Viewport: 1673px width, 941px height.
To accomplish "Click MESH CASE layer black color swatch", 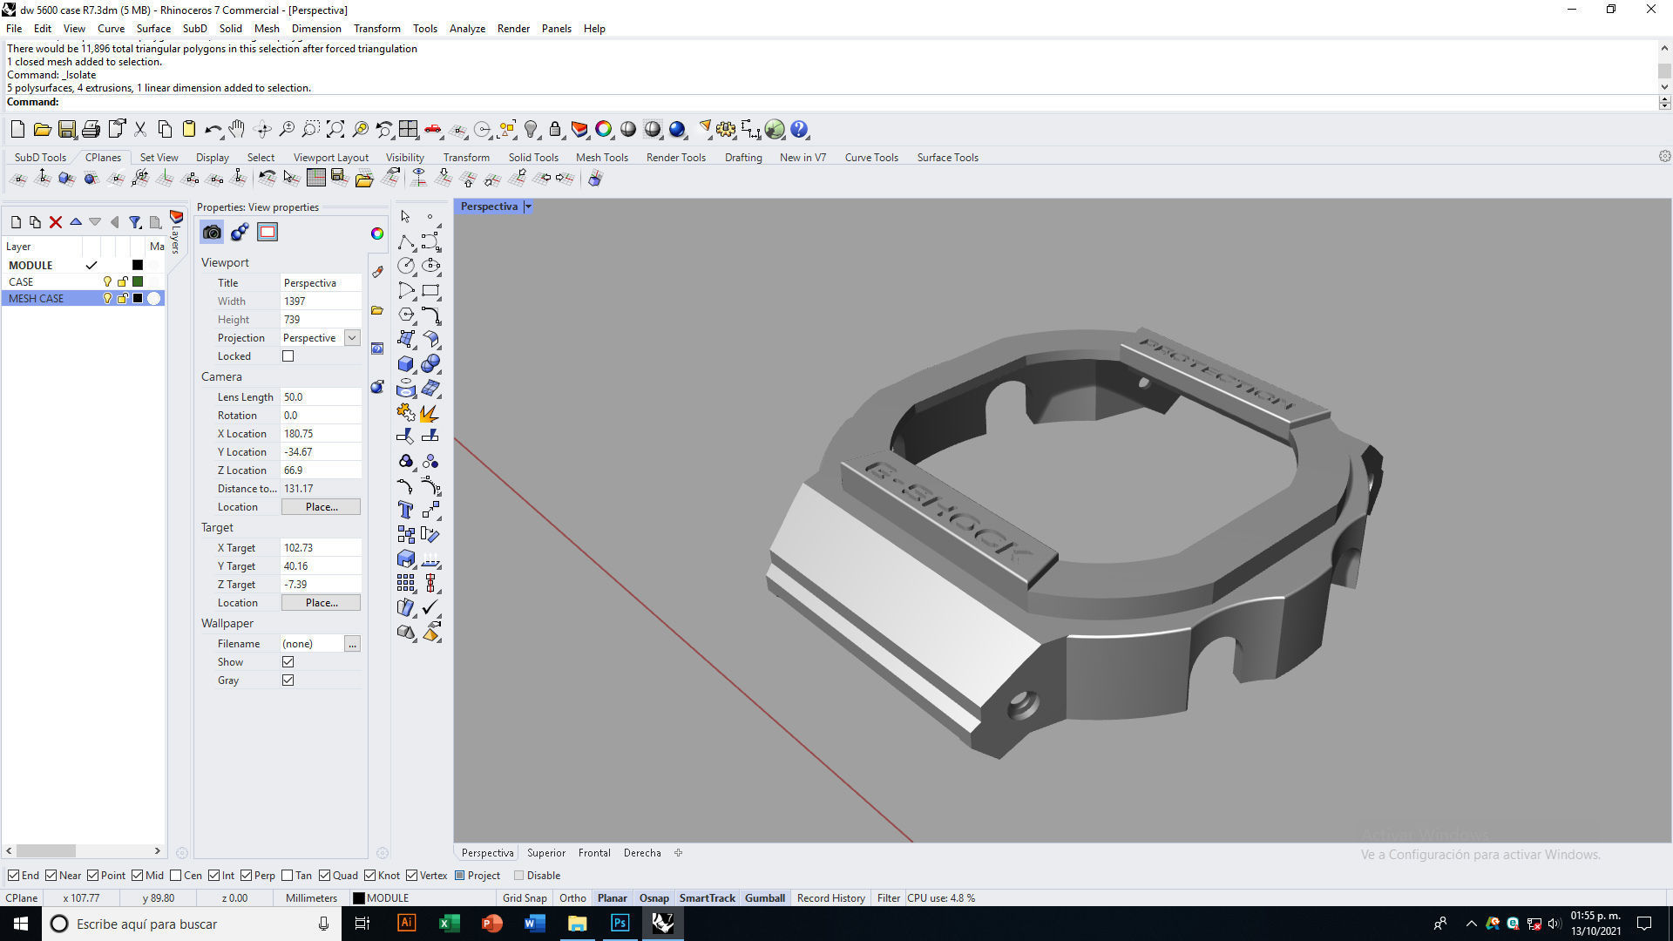I will [138, 299].
